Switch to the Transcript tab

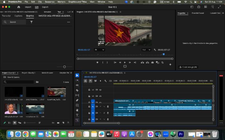pos(6,16)
